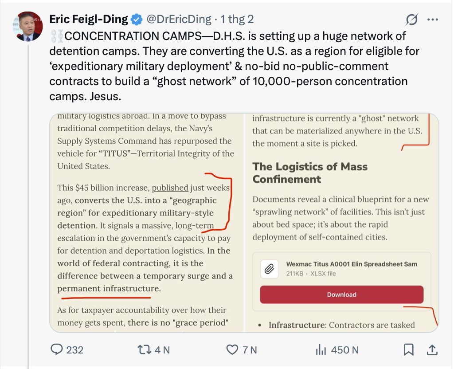The width and height of the screenshot is (454, 369).
Task: Click the paperclip attachment icon
Action: coord(270,269)
